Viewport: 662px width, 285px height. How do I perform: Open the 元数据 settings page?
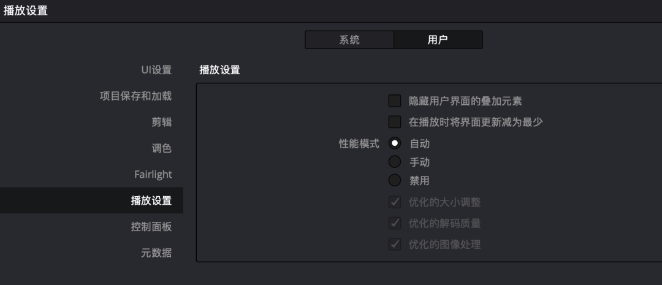(x=156, y=253)
